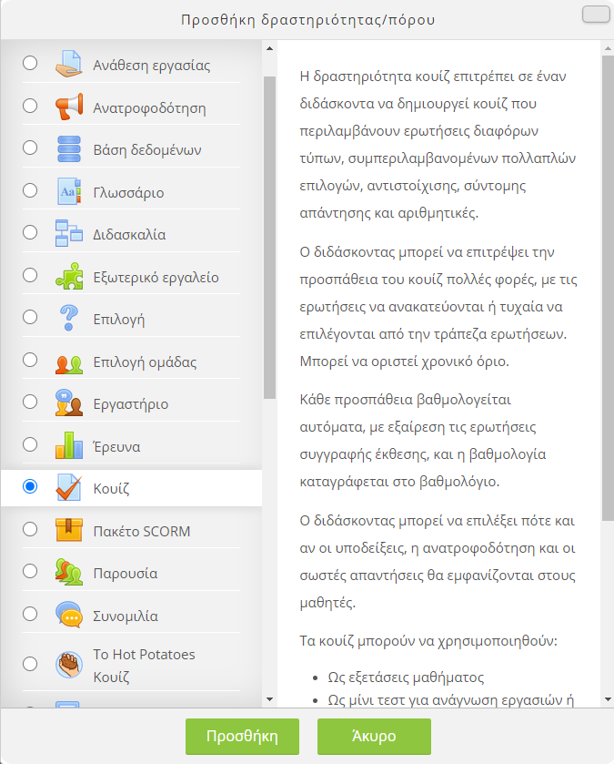Image resolution: width=614 pixels, height=764 pixels.
Task: Click the Γλωσσάριο label
Action: pyautogui.click(x=128, y=192)
